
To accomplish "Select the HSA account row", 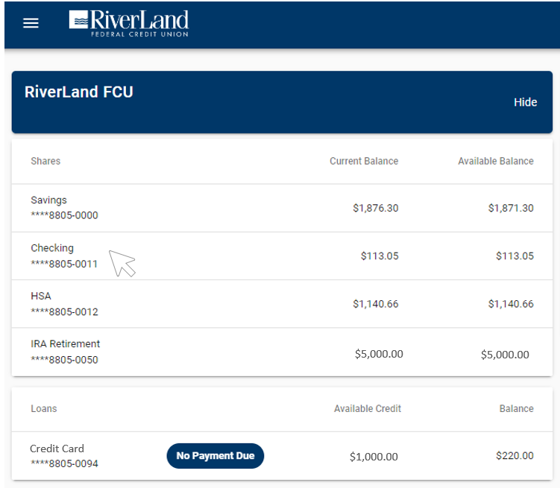I will [282, 303].
